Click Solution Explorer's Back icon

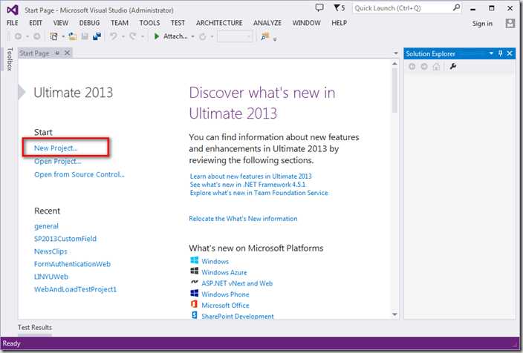[x=412, y=67]
